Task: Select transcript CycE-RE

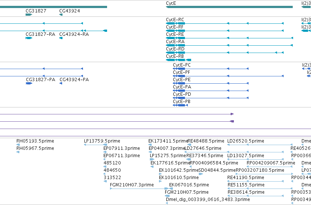Action: (229, 38)
